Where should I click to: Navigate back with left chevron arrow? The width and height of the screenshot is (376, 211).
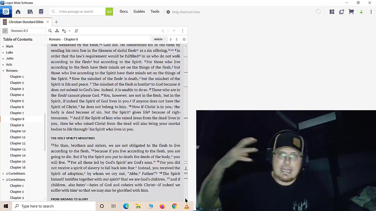tap(163, 31)
